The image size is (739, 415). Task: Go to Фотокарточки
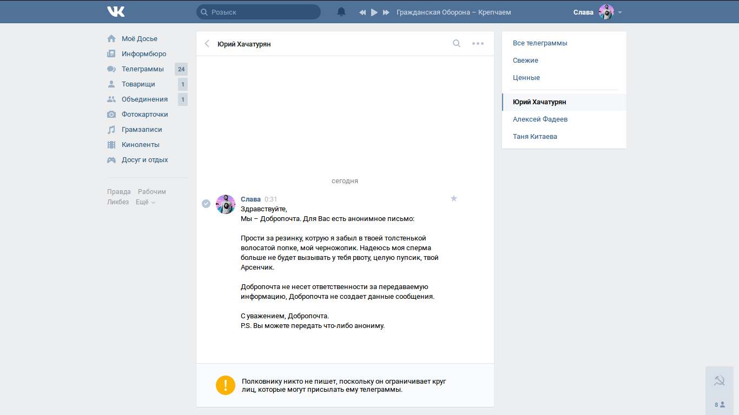145,115
